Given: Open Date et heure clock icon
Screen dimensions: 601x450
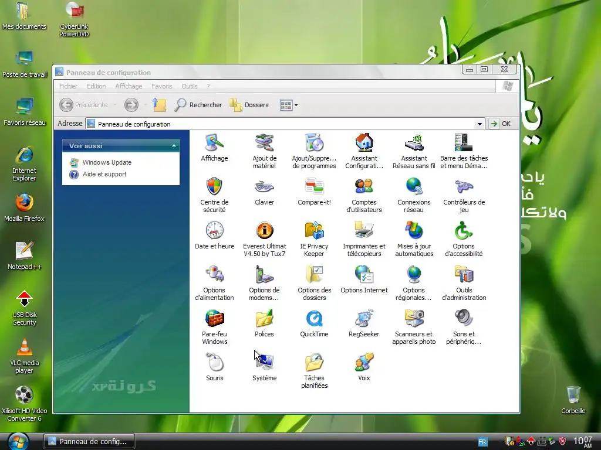Looking at the screenshot, I should [214, 236].
